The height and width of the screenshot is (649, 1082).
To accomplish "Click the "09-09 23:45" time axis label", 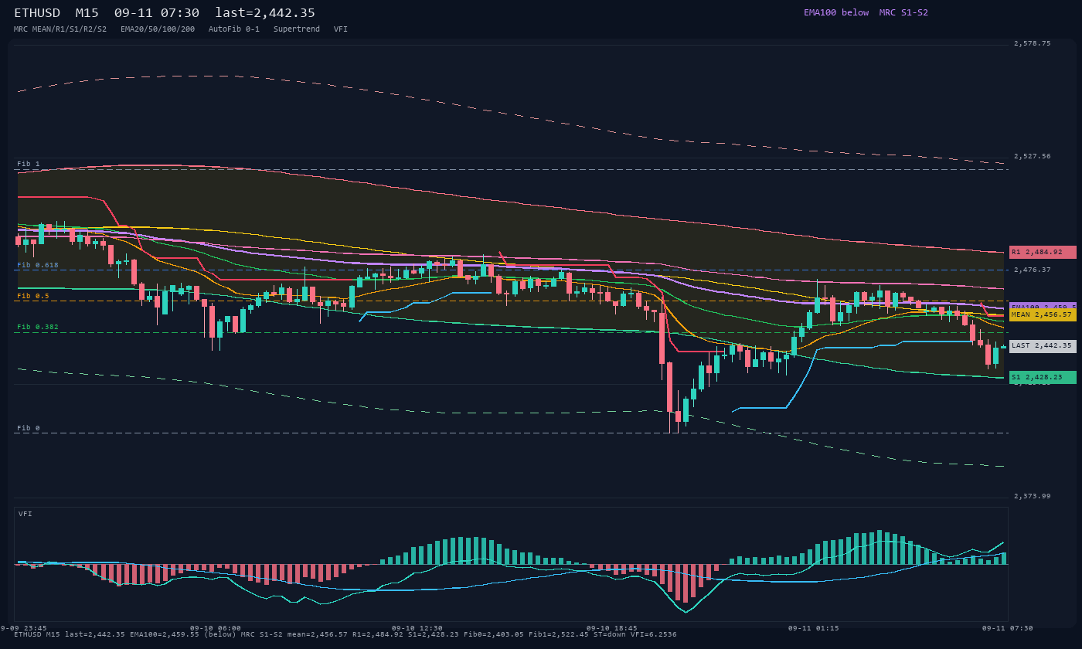I will pos(23,628).
